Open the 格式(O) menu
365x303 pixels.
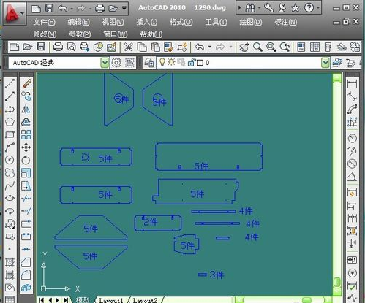click(x=181, y=22)
